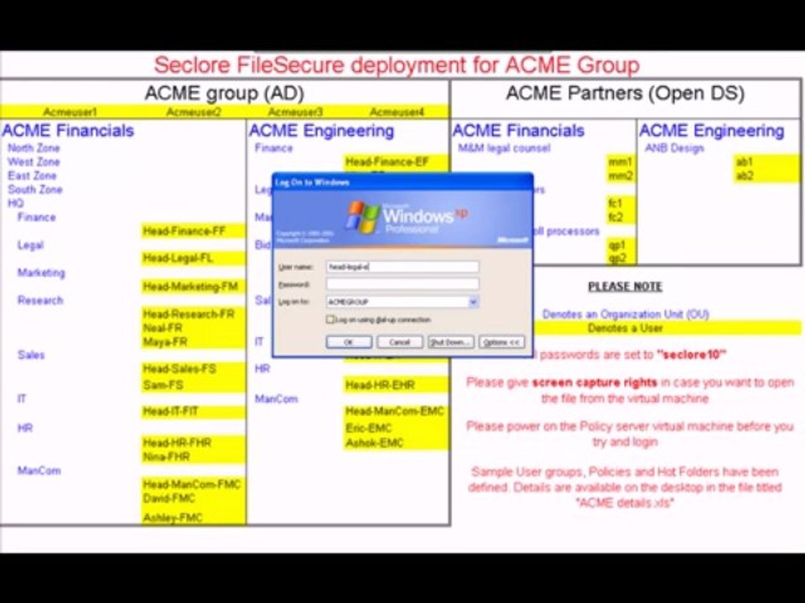Image resolution: width=805 pixels, height=603 pixels.
Task: Focus the Password field
Action: (x=402, y=284)
